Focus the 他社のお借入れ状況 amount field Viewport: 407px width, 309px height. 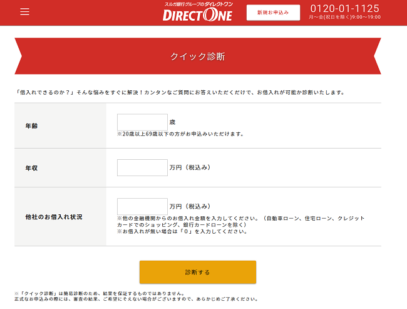coord(142,207)
